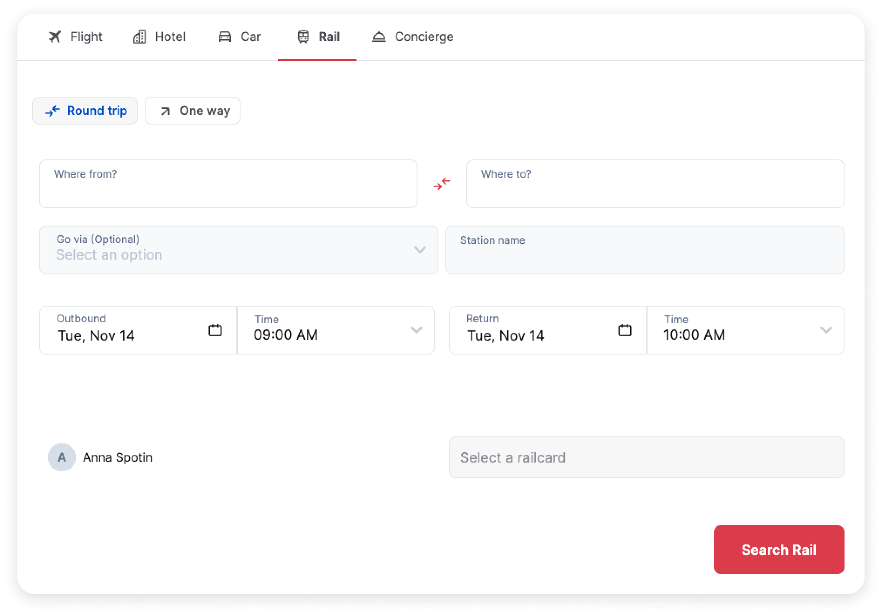Switch to One way trip
Image resolution: width=882 pixels, height=615 pixels.
[x=193, y=111]
